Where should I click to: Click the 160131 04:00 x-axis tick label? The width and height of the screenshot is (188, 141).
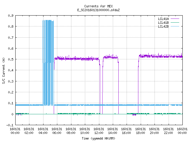pos(43,131)
